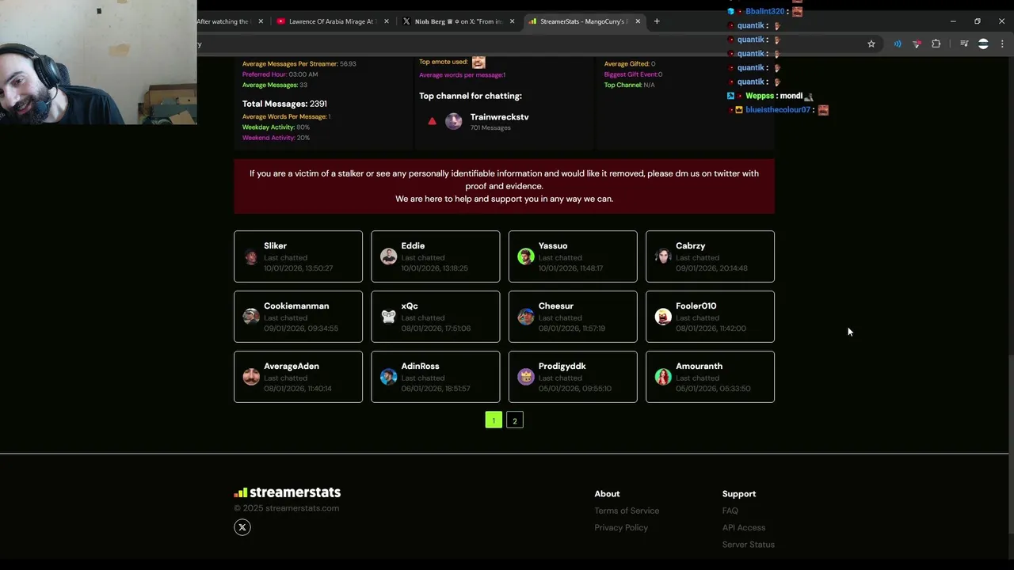Select page 1 in pagination

coord(494,420)
